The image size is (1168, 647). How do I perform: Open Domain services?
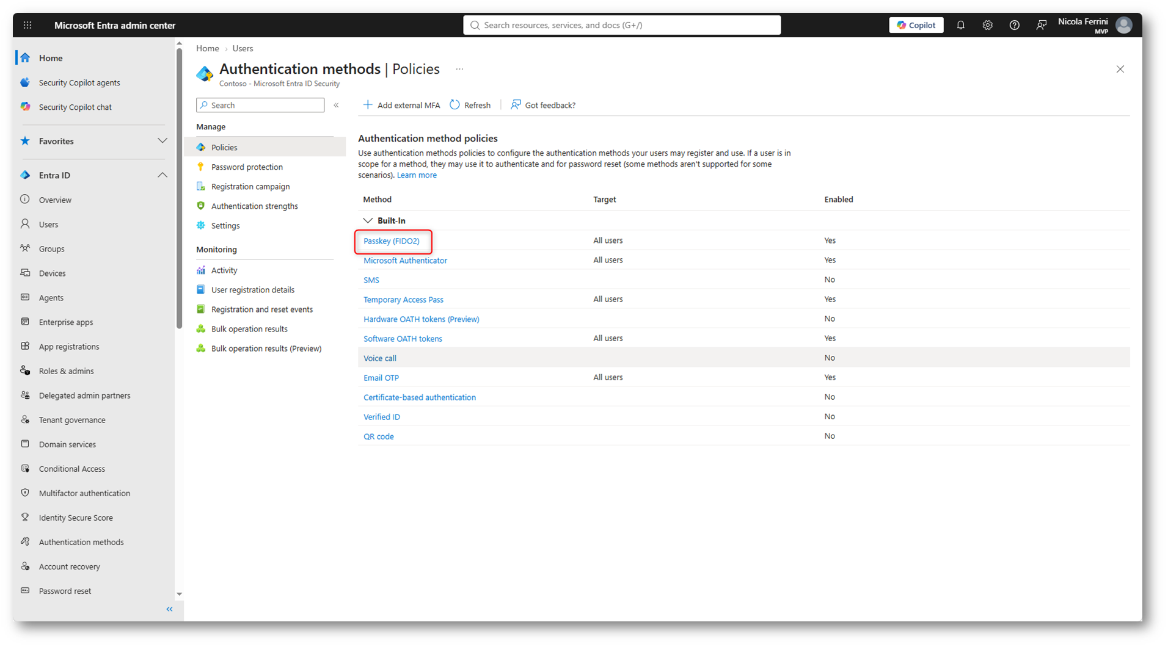point(67,444)
